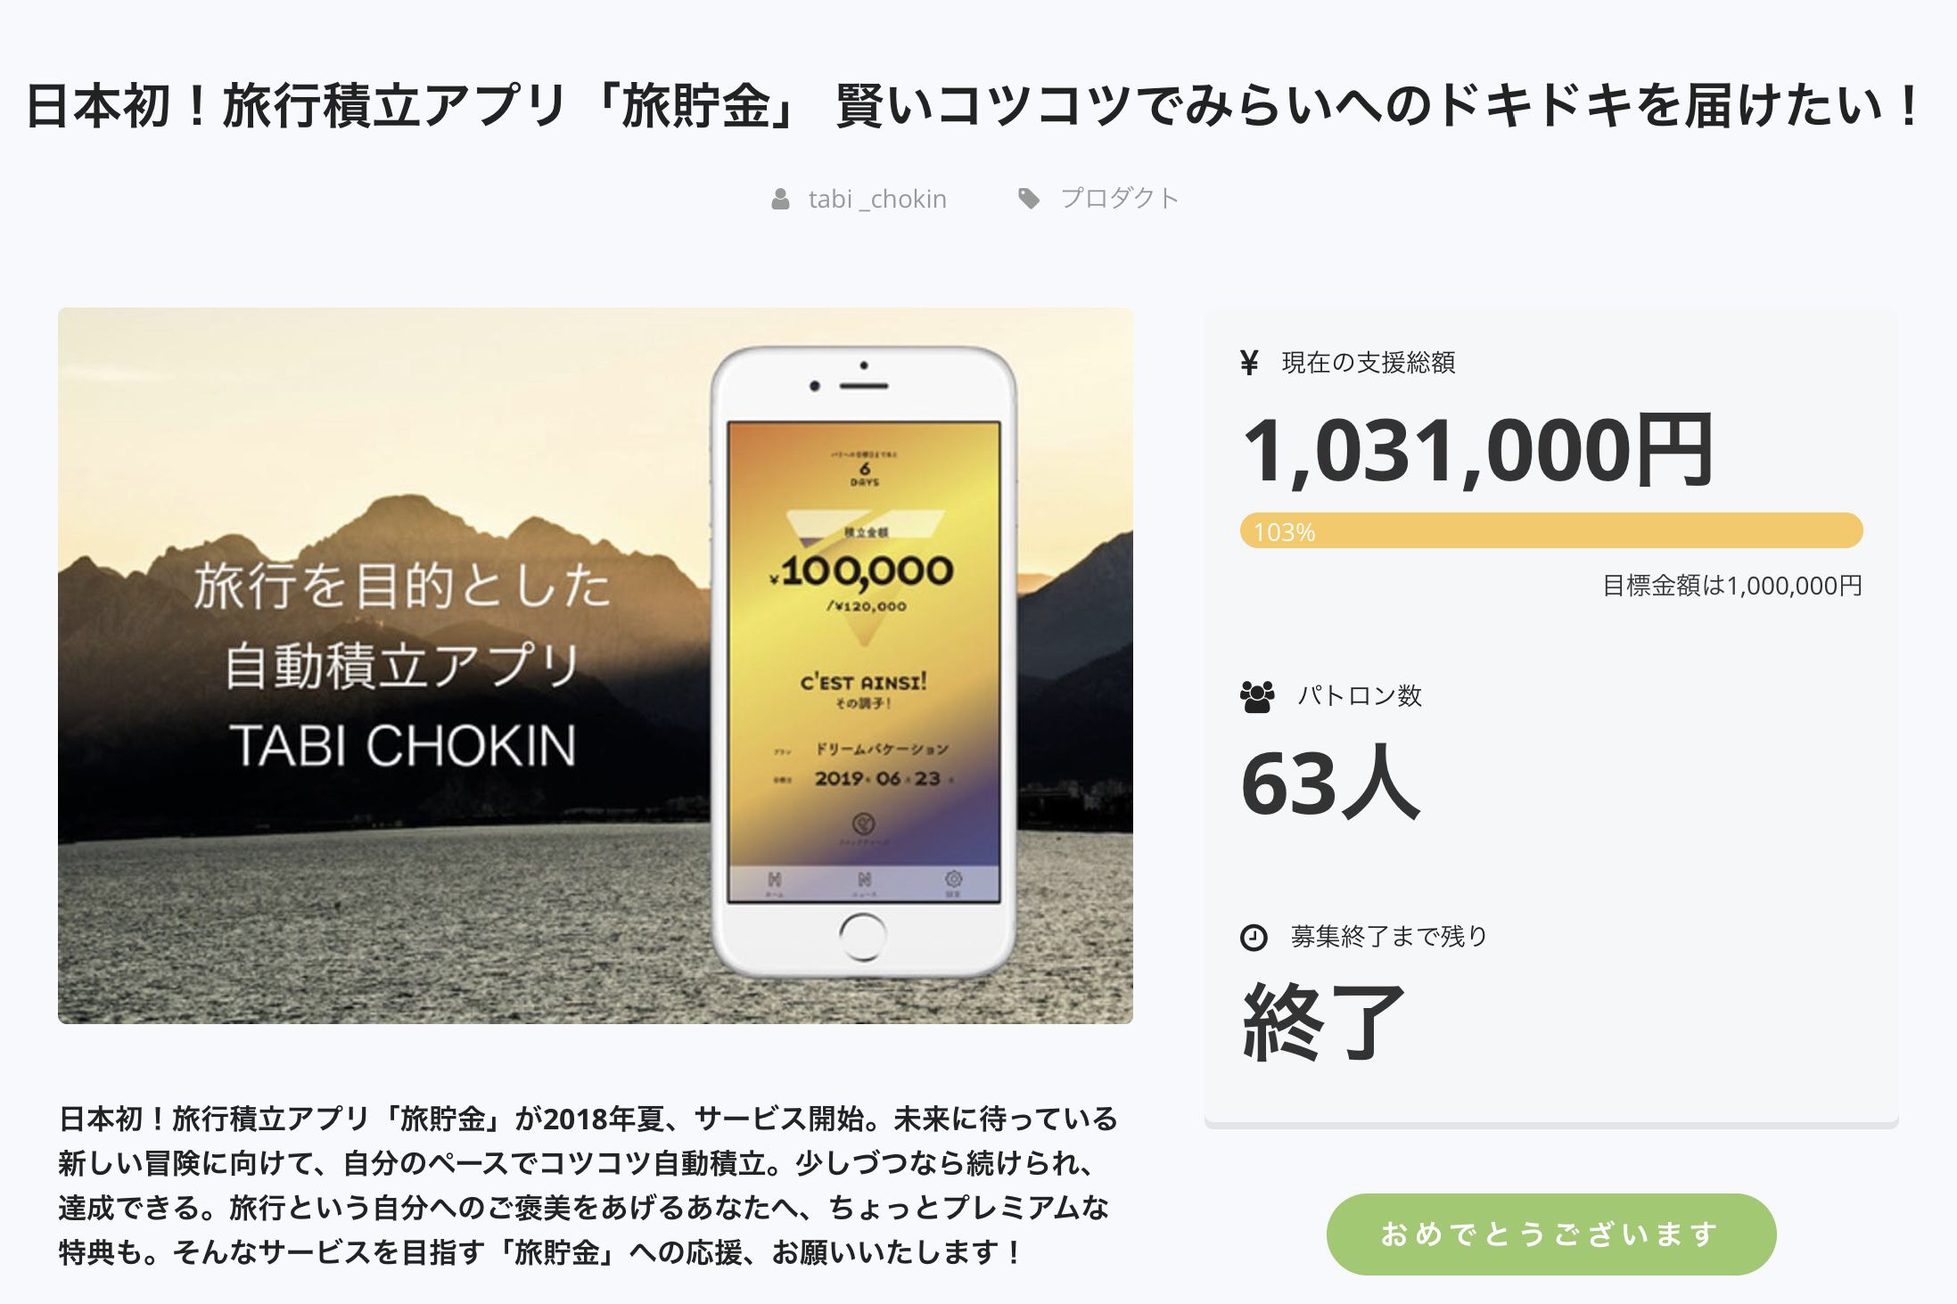The image size is (1957, 1304).
Task: Click the yen icon by 現在の支援総額
Action: pyautogui.click(x=1249, y=362)
